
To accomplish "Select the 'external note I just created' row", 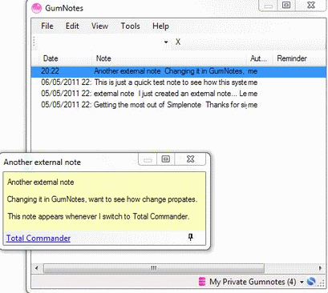I will [x=179, y=94].
